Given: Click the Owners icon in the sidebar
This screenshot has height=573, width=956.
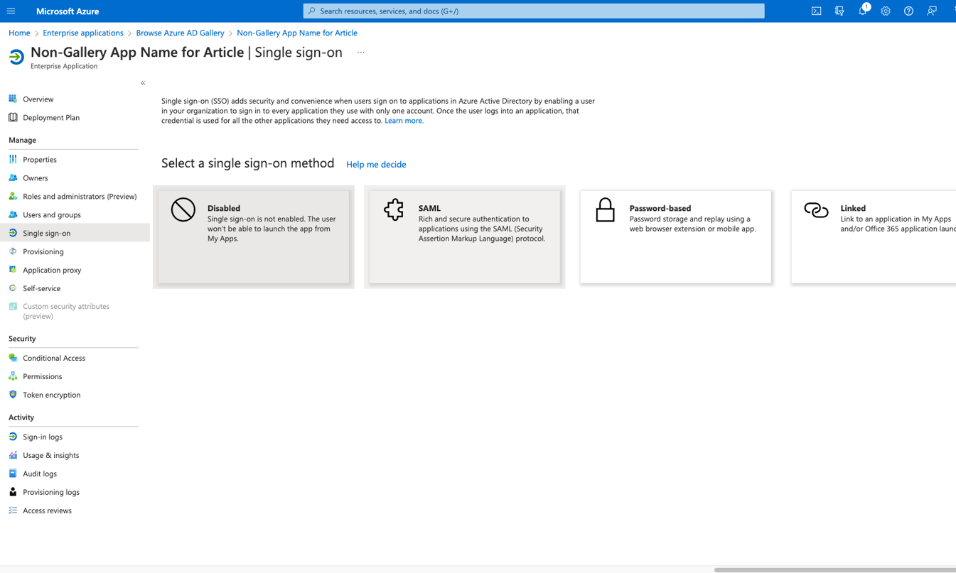Looking at the screenshot, I should pos(13,178).
